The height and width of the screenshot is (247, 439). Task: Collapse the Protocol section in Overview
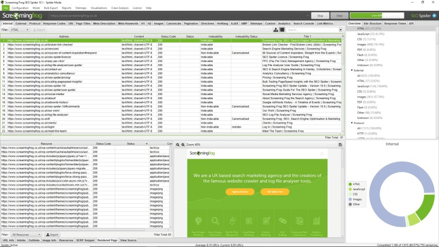[x=352, y=122]
